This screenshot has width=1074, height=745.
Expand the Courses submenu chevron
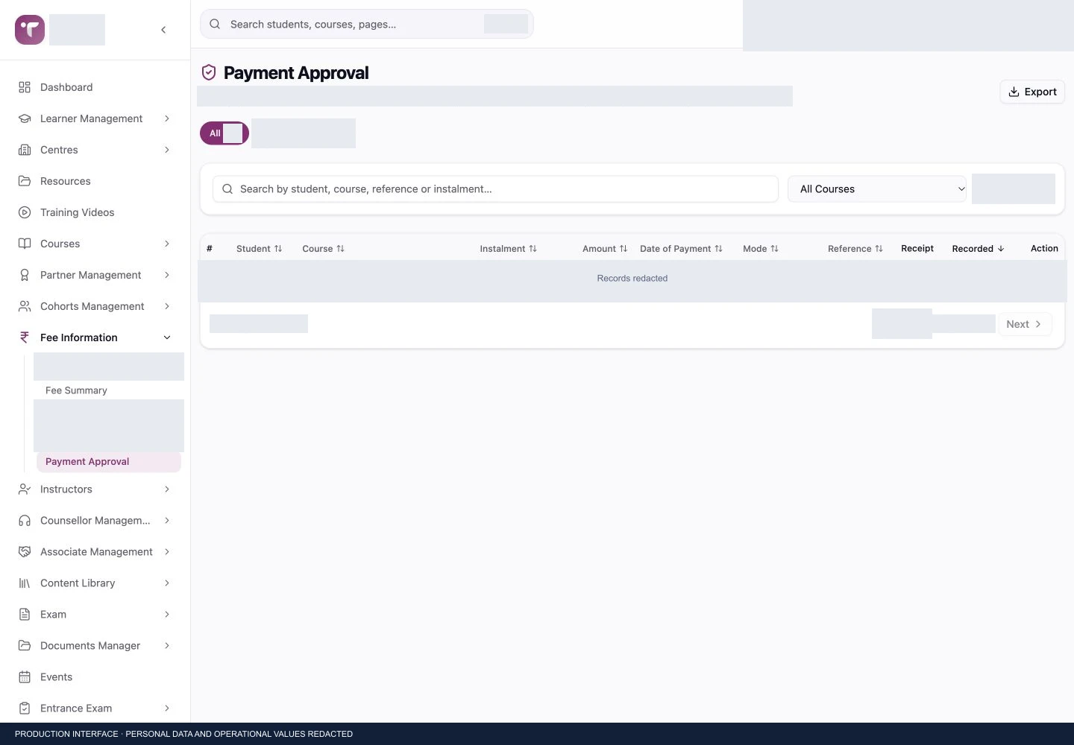coord(167,244)
